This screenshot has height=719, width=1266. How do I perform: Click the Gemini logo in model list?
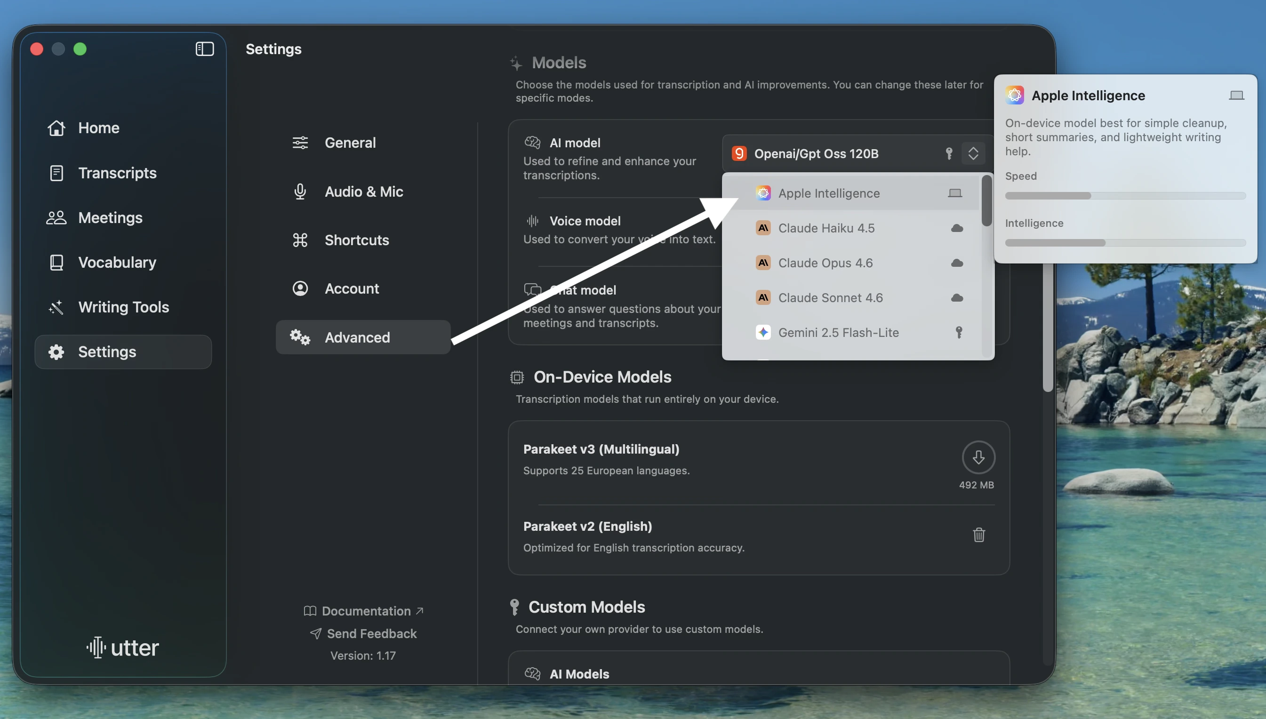pos(763,332)
